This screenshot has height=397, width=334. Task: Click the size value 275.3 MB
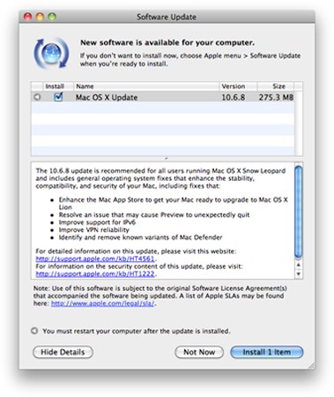[x=276, y=97]
